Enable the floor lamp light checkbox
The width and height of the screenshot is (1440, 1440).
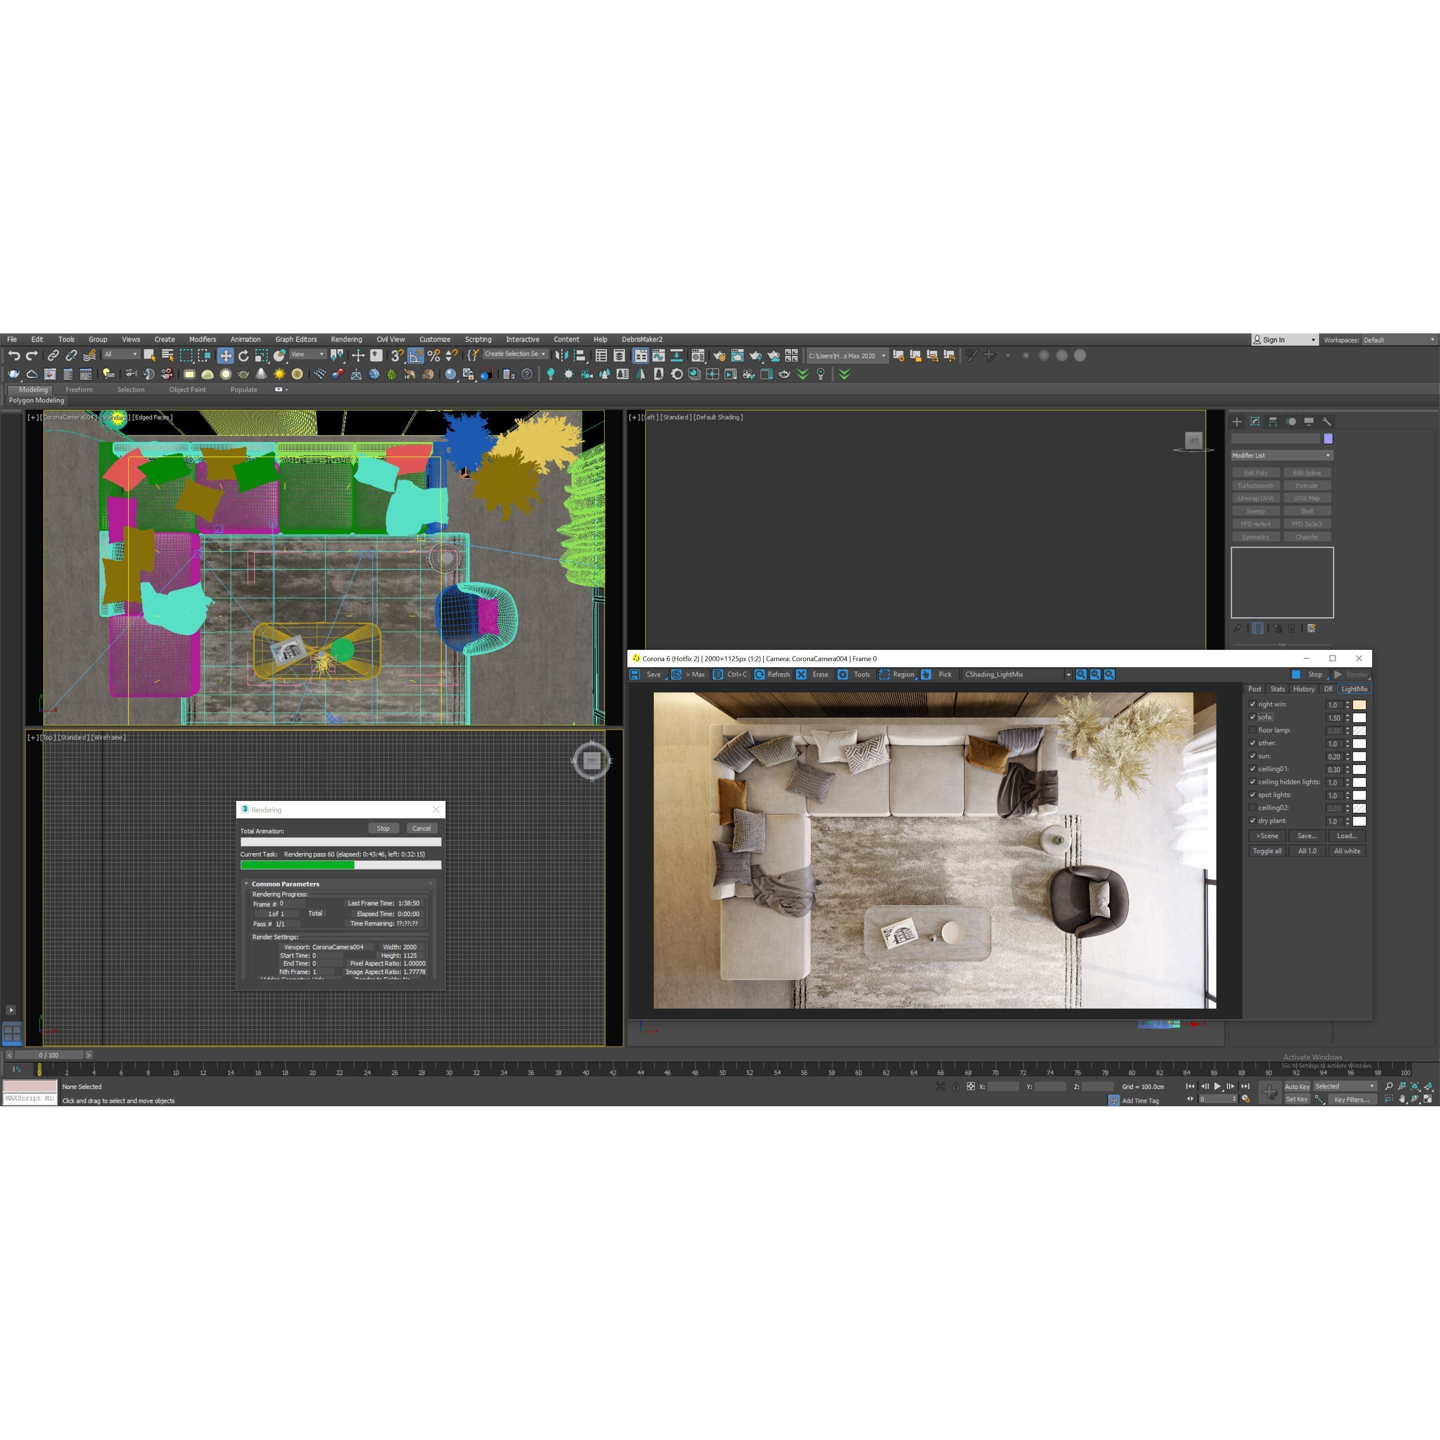pos(1252,730)
